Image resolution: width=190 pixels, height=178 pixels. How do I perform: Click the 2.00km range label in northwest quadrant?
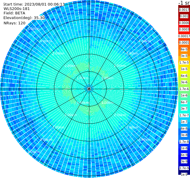[71, 66]
